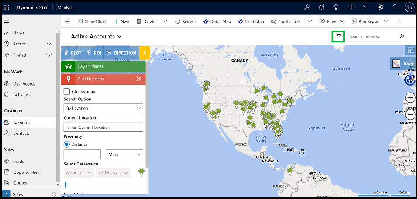Open advanced find funnel in top bar
This screenshot has width=417, height=199.
[365, 7]
